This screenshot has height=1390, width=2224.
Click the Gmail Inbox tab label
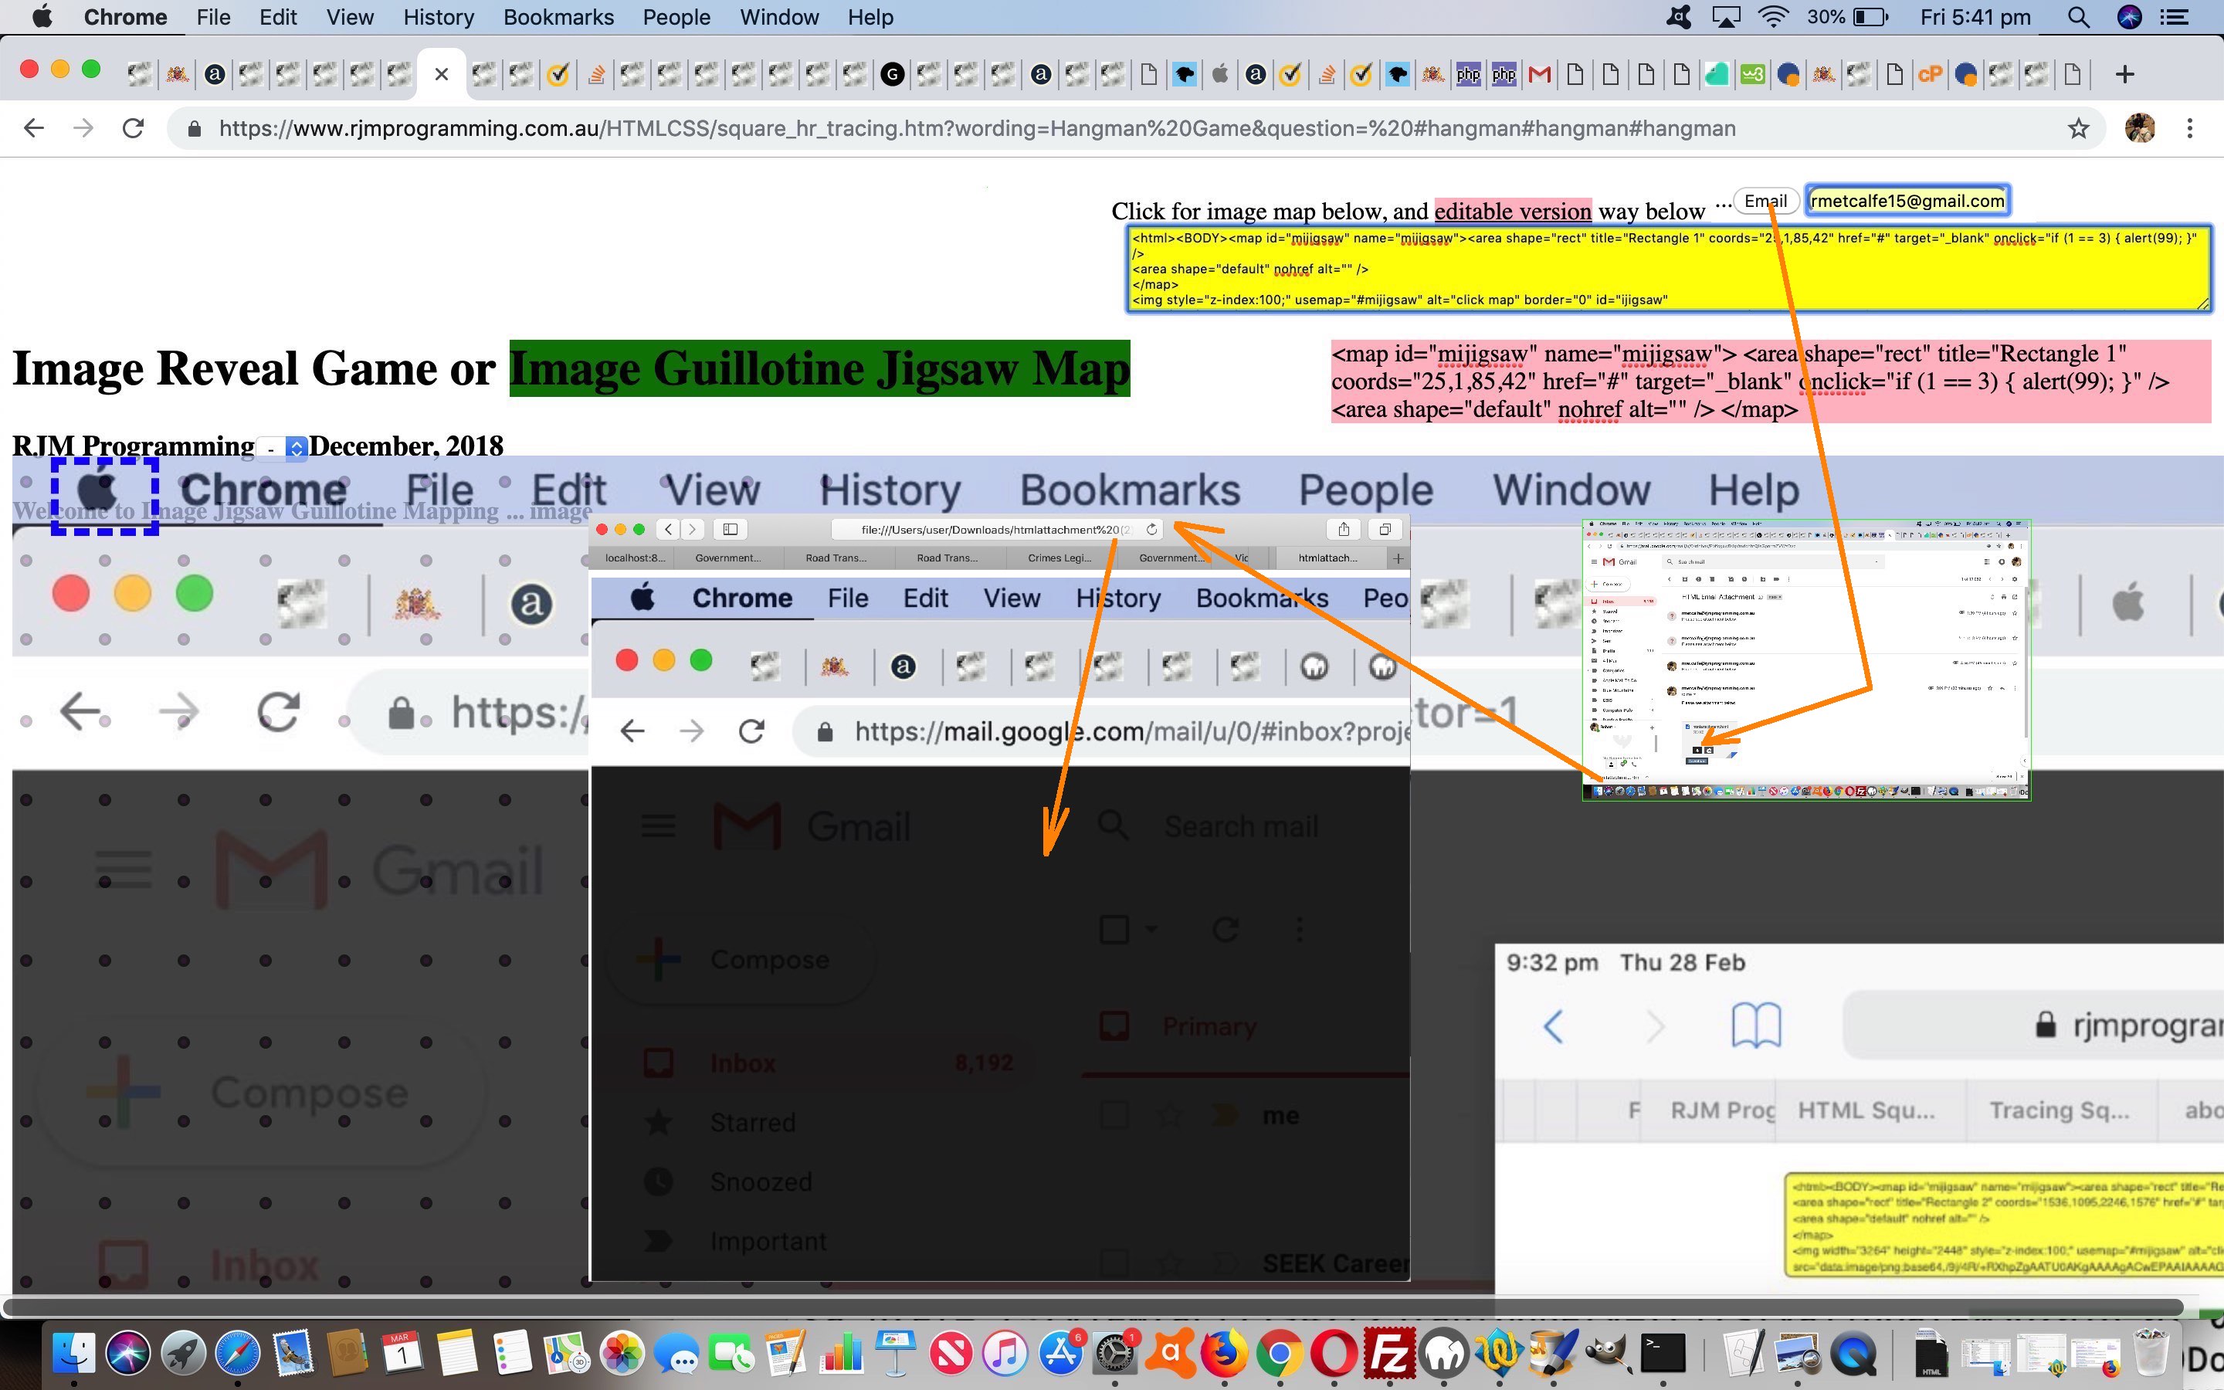[741, 1062]
